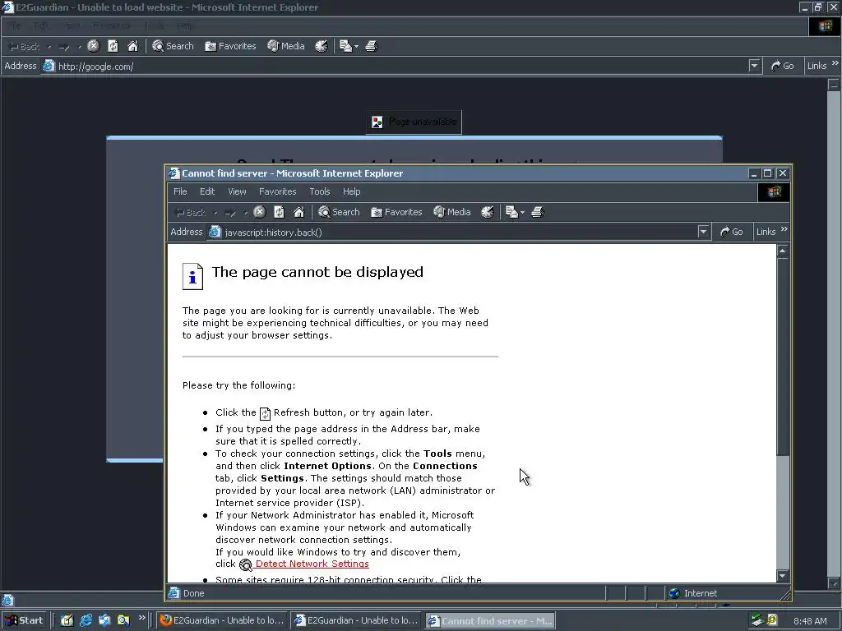This screenshot has height=631, width=842.
Task: Open Forward history dropdown in Cannot find server window
Action: (245, 213)
